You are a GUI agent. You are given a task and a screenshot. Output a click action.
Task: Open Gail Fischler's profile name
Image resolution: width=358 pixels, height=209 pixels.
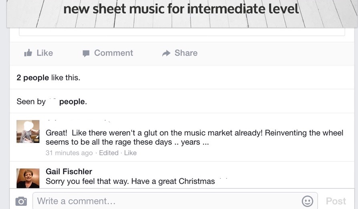(x=69, y=171)
